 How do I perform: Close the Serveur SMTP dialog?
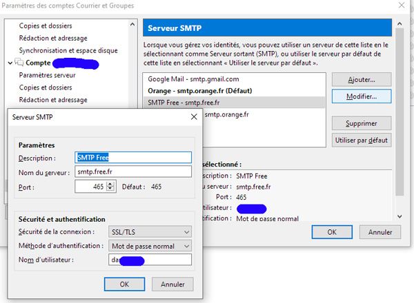[x=194, y=116]
